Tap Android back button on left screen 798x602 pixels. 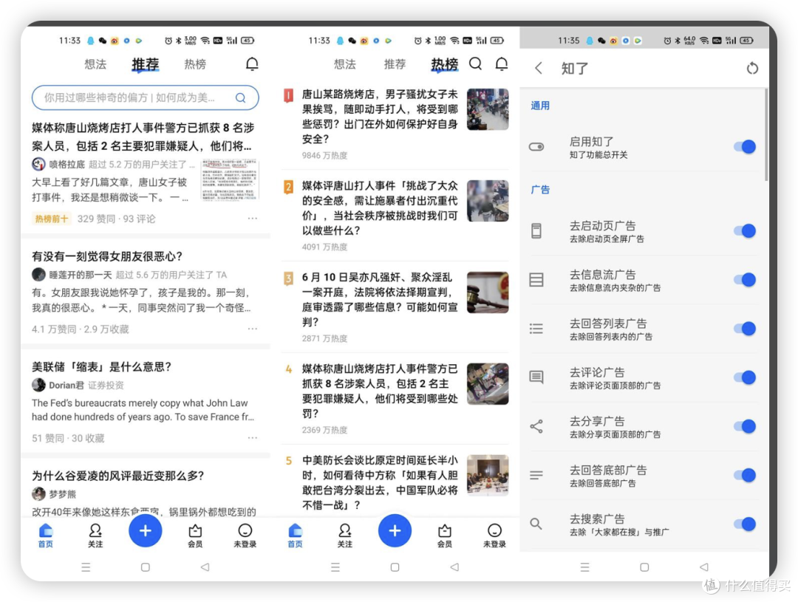(x=205, y=567)
